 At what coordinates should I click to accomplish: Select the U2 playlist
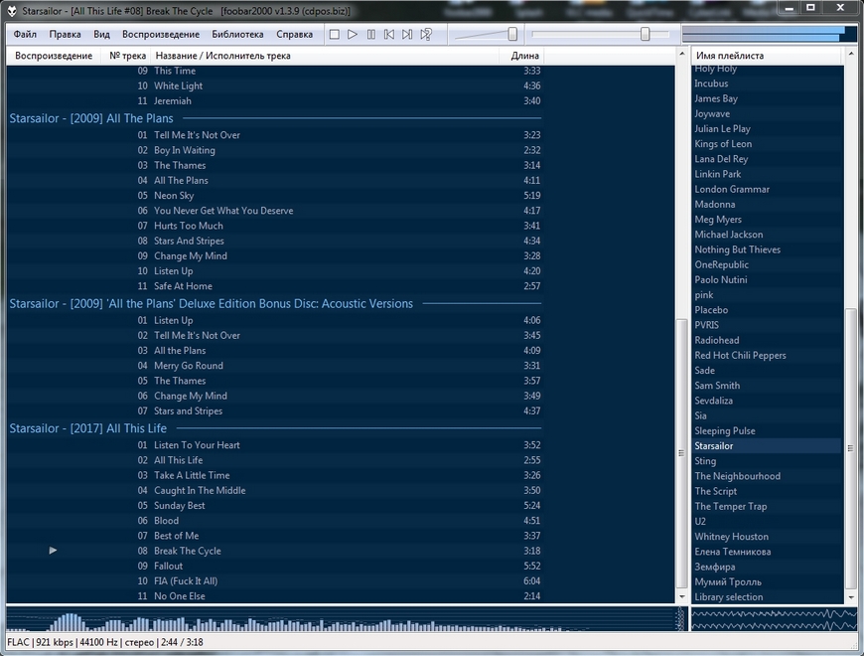tap(767, 522)
